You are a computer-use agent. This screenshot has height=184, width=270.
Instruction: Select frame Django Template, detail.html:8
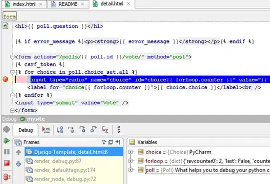pyautogui.click(x=74, y=152)
